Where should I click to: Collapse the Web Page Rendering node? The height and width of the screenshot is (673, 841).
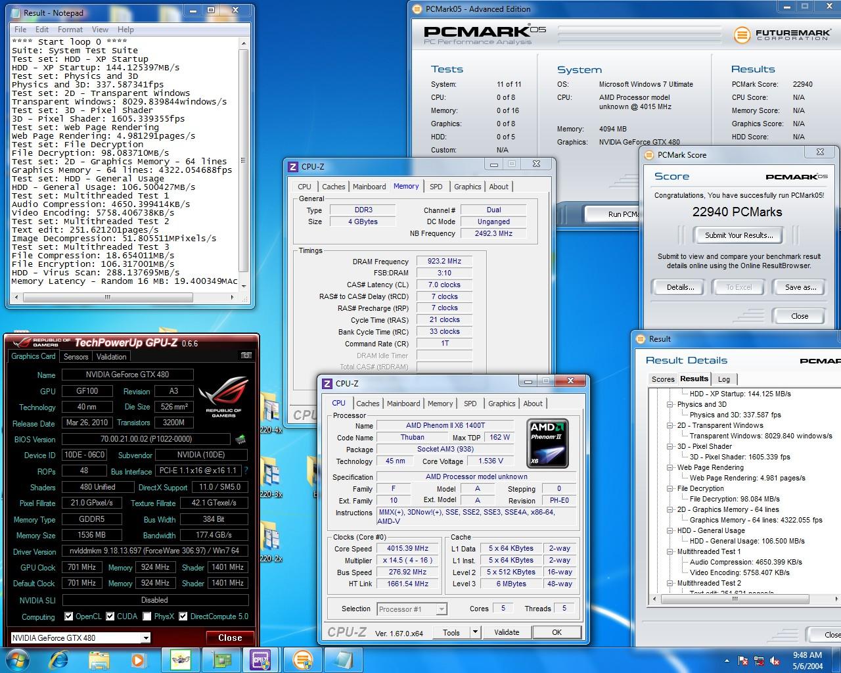(x=670, y=467)
